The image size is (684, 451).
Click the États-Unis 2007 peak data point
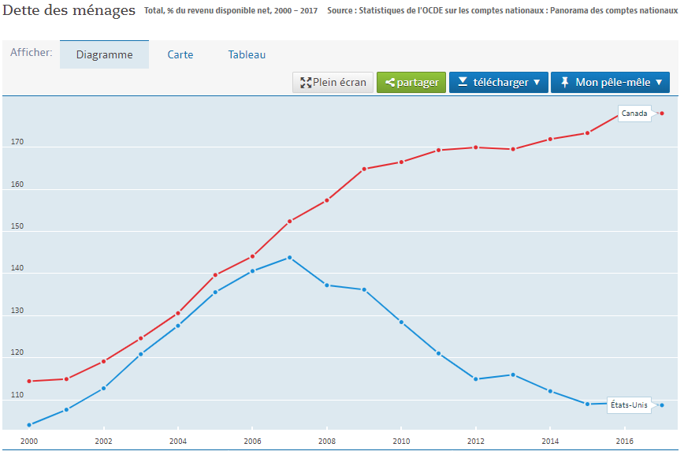pyautogui.click(x=290, y=258)
